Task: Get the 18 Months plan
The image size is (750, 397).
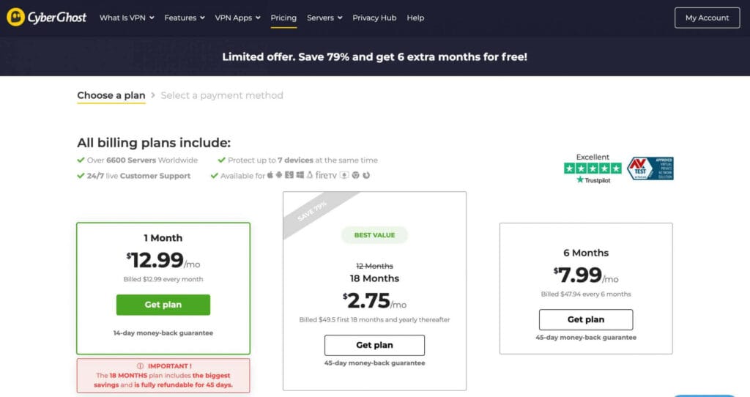Action: click(374, 345)
